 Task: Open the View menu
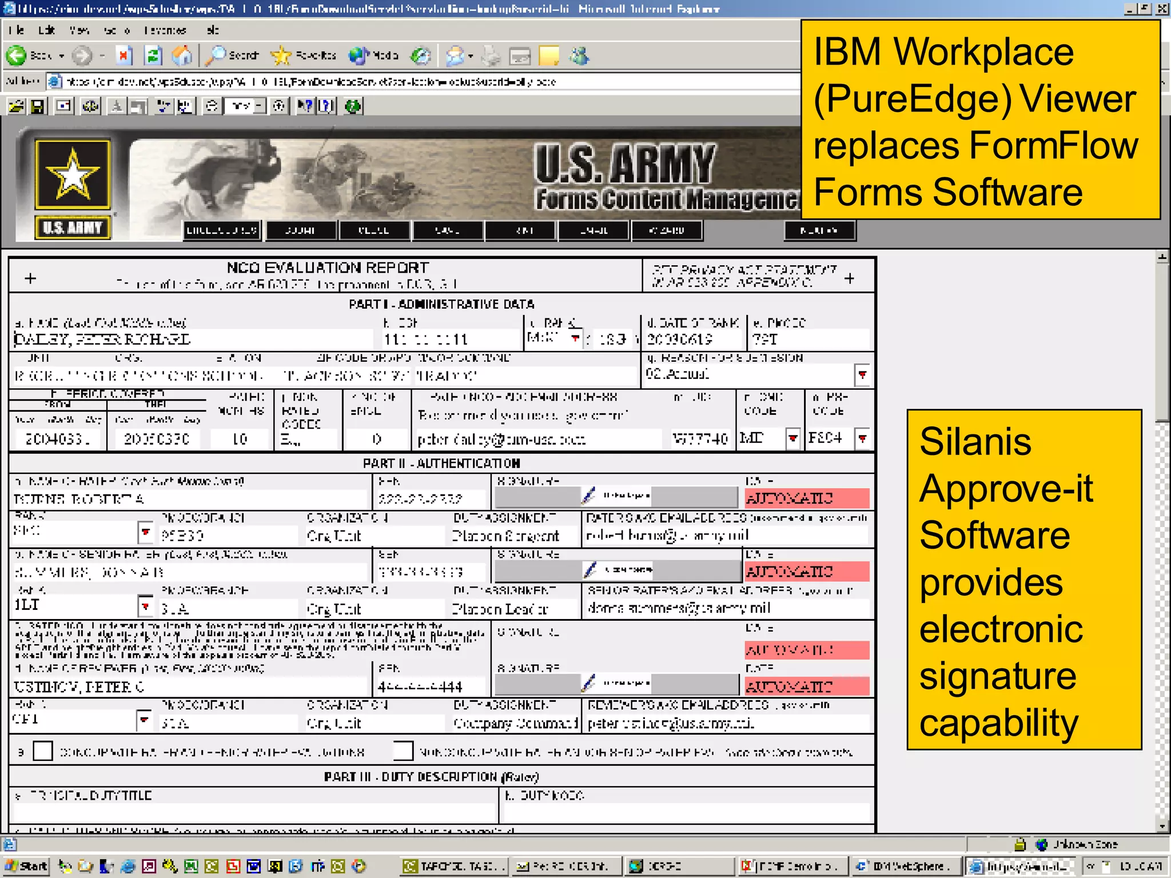[x=79, y=30]
